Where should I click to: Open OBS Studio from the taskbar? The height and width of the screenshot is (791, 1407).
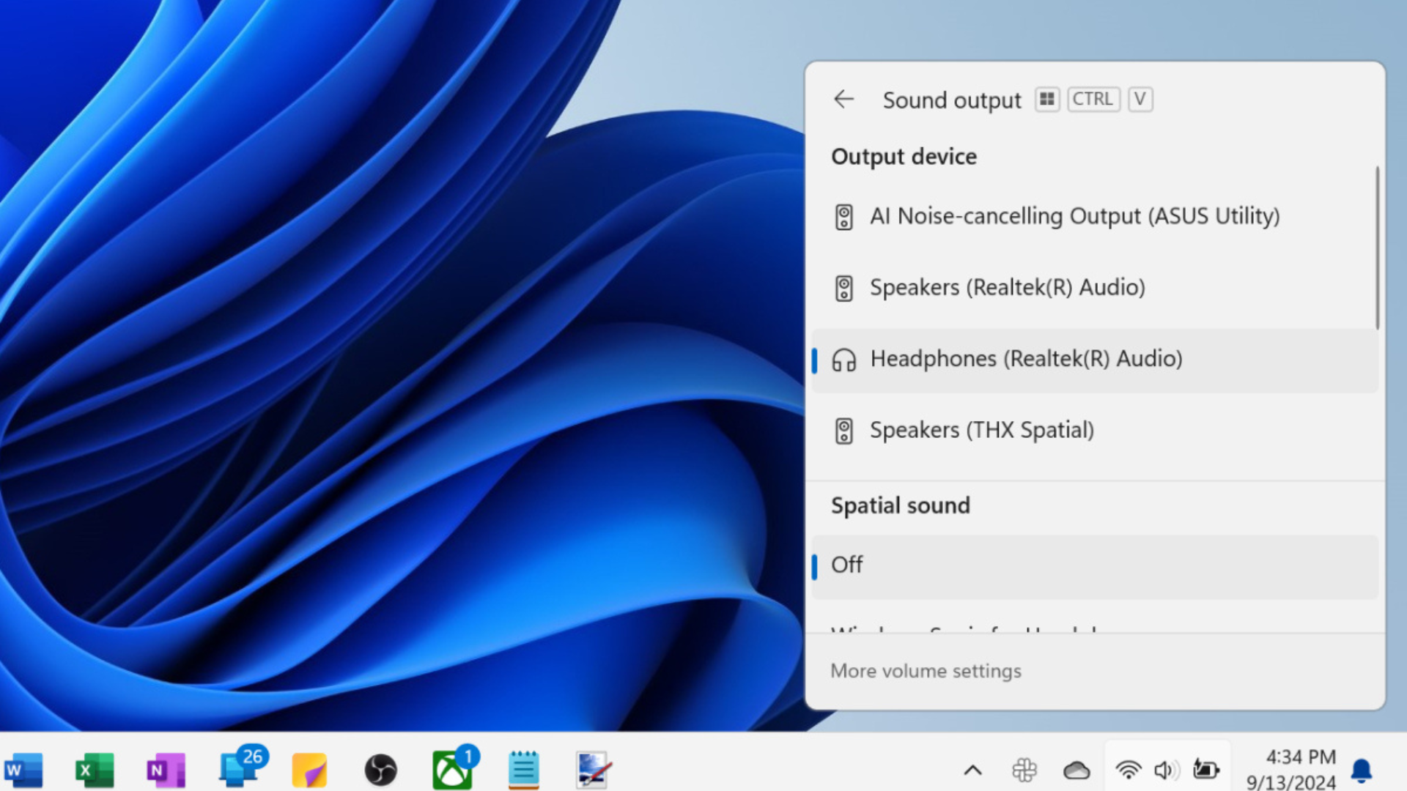tap(381, 769)
